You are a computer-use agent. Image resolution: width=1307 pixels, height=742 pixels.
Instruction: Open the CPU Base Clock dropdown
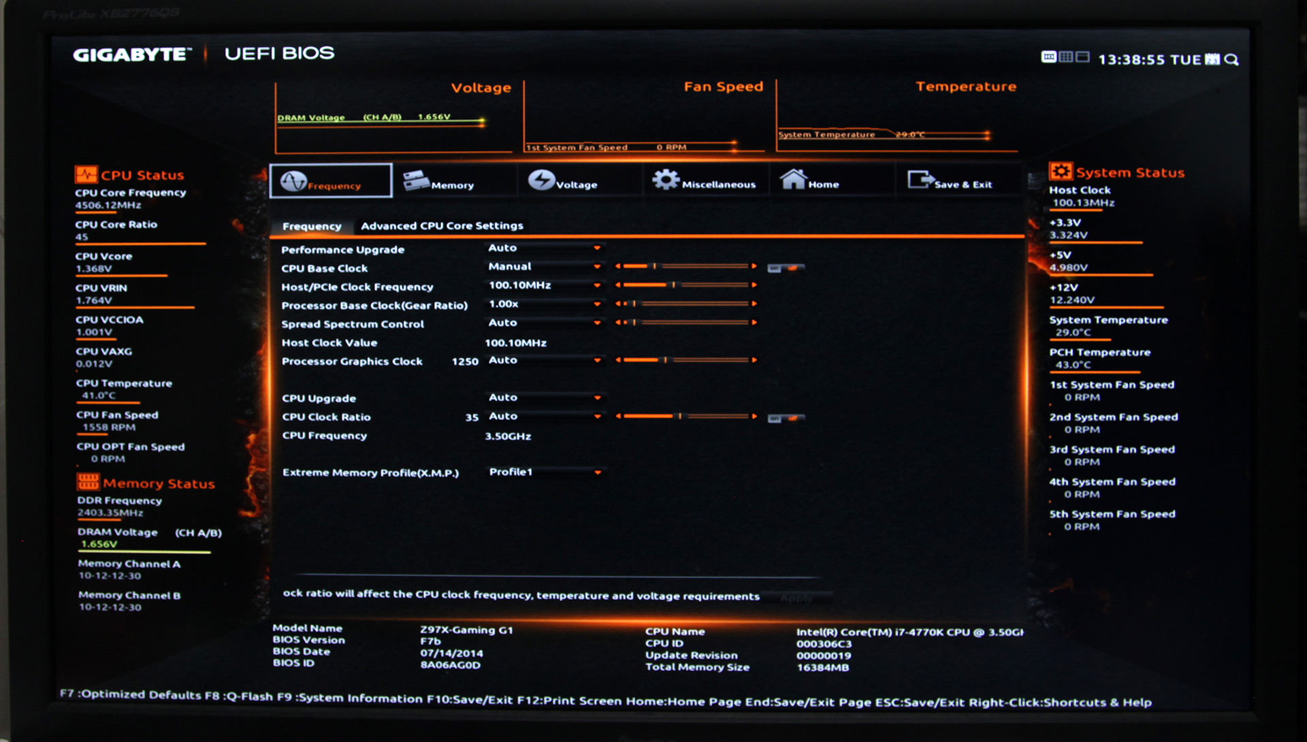pos(545,266)
